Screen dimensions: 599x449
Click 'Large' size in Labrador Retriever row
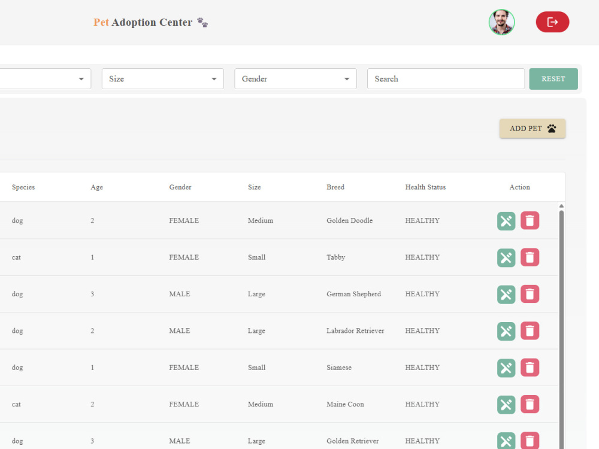pyautogui.click(x=256, y=331)
